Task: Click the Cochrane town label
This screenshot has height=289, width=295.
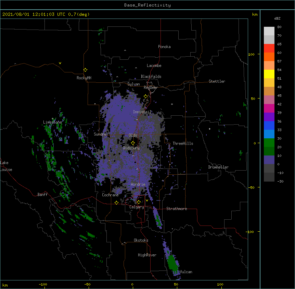Action: [x=110, y=195]
